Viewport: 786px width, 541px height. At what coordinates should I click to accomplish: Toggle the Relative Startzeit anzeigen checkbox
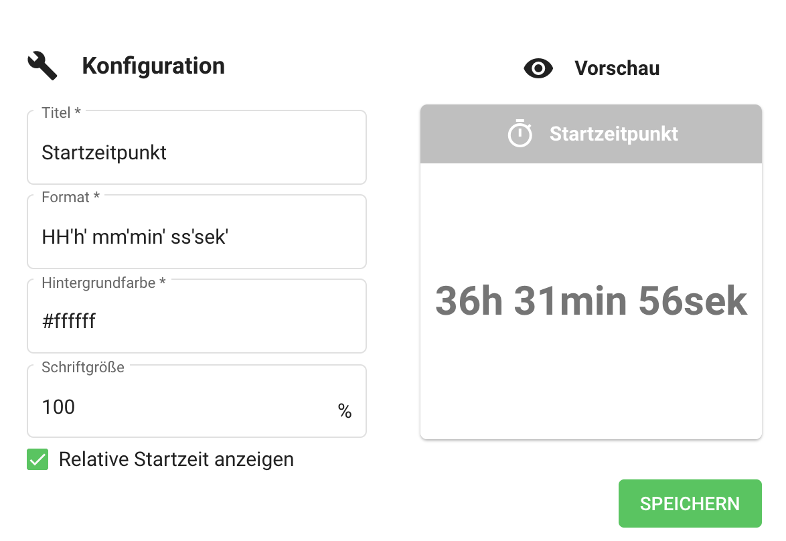coord(37,459)
